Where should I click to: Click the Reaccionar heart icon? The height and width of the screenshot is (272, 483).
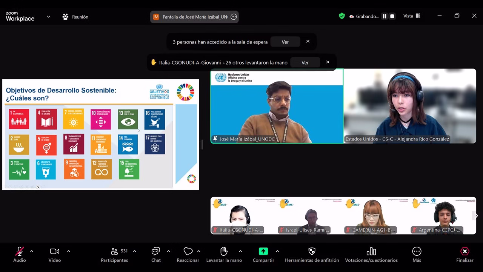pyautogui.click(x=188, y=252)
